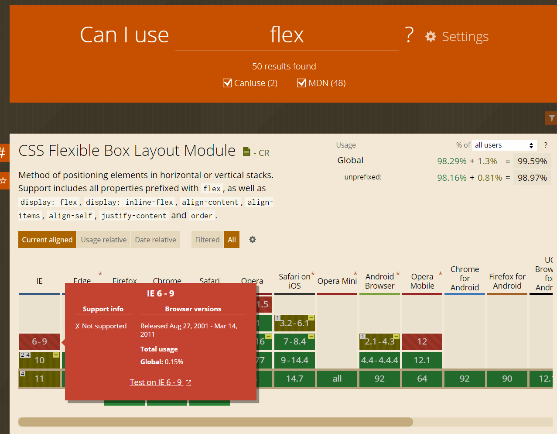The height and width of the screenshot is (434, 557).
Task: Click Android Browser 92 cell
Action: click(x=379, y=379)
